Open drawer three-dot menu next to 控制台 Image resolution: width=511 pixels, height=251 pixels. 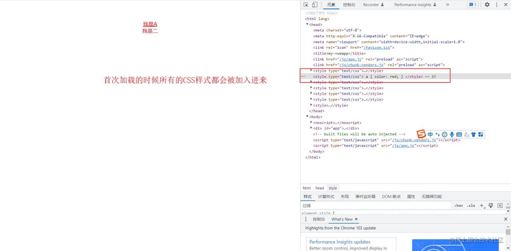coord(306,219)
